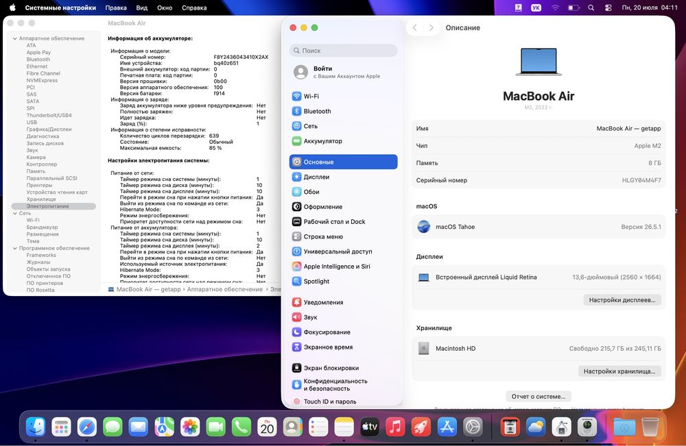The image size is (686, 446).
Task: Open Уведомления settings pane
Action: 344,302
